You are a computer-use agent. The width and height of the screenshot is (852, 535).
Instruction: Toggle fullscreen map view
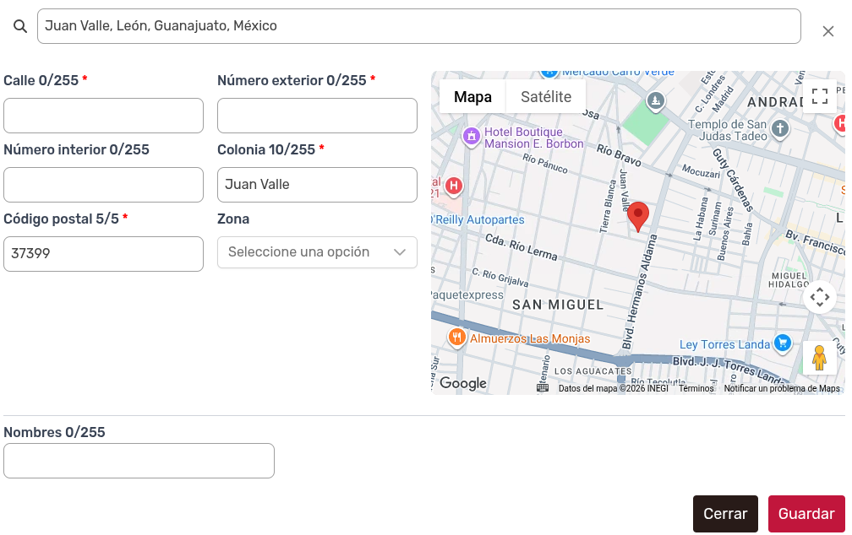point(819,96)
